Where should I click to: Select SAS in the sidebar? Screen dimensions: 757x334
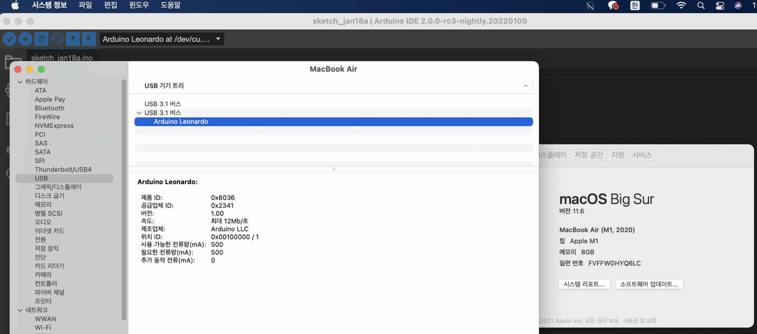pos(41,143)
